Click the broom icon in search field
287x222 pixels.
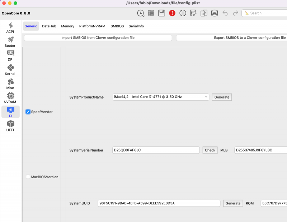pos(247,13)
